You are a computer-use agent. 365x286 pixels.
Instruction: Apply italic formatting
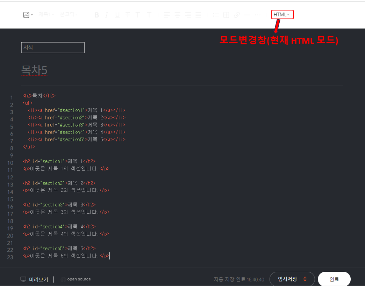tap(107, 15)
